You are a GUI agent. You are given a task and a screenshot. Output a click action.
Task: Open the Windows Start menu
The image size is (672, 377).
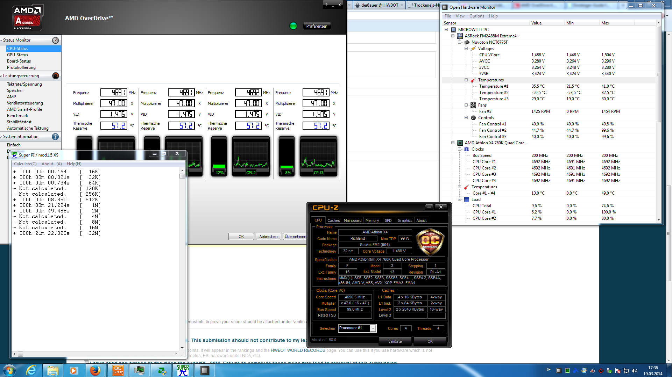pos(9,370)
